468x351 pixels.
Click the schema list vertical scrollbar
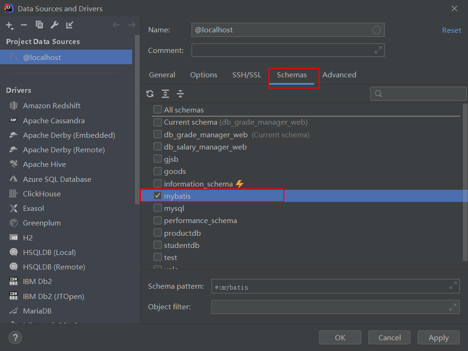coord(465,182)
